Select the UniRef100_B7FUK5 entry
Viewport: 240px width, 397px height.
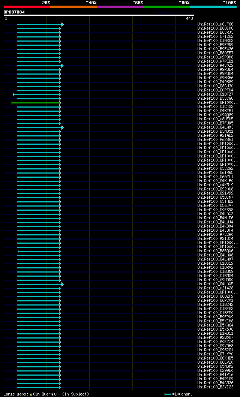pyautogui.click(x=216, y=123)
